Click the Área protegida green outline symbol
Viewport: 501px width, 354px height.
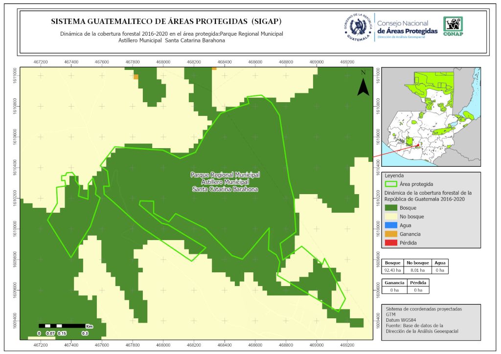coord(391,184)
